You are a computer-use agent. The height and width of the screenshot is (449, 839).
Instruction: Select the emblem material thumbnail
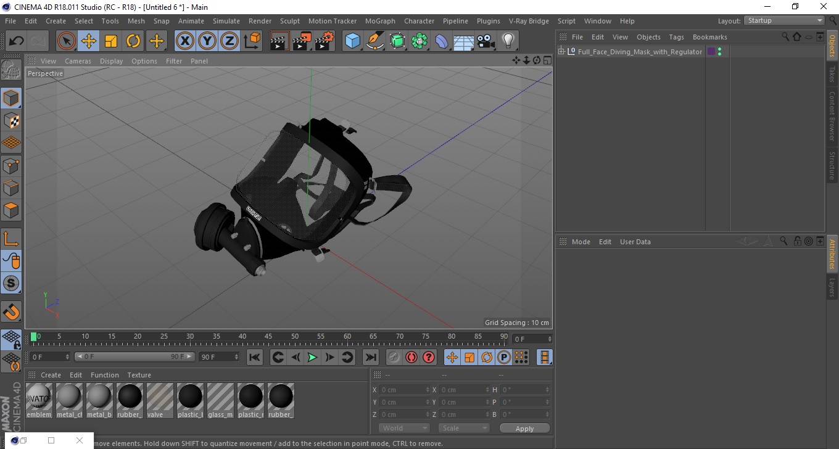click(x=39, y=400)
